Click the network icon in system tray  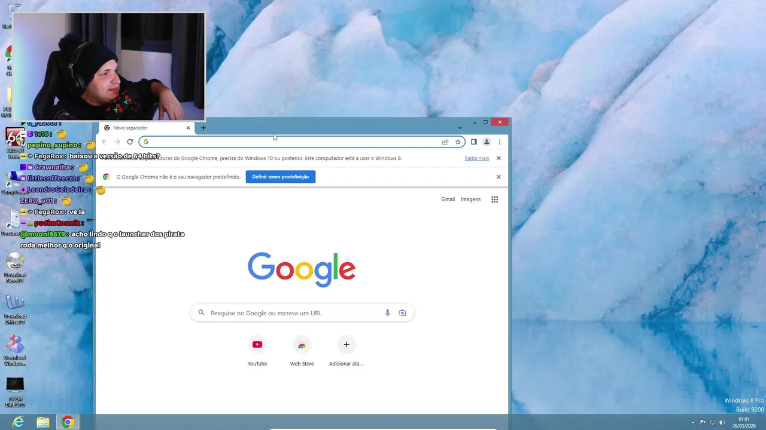[713, 422]
